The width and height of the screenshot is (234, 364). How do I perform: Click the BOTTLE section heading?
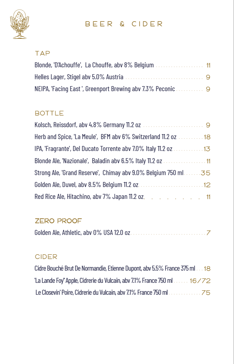[x=49, y=113]
